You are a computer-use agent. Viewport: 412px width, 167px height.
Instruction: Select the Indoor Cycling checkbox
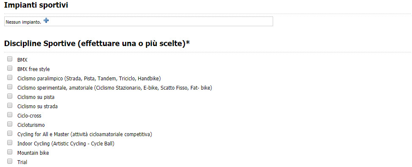click(x=10, y=142)
